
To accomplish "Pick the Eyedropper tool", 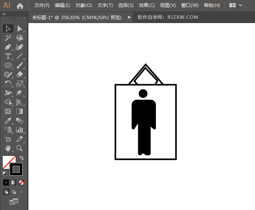I will (8, 121).
